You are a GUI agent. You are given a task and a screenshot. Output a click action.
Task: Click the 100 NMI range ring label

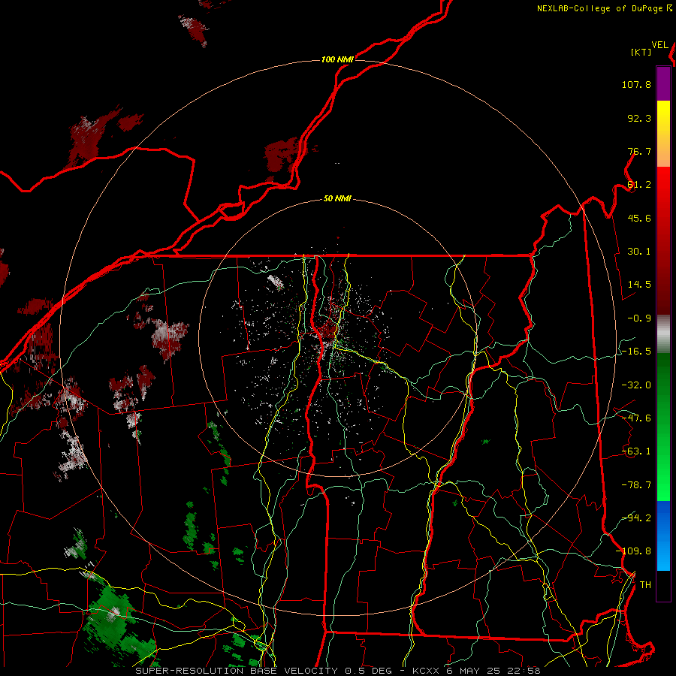tap(337, 59)
